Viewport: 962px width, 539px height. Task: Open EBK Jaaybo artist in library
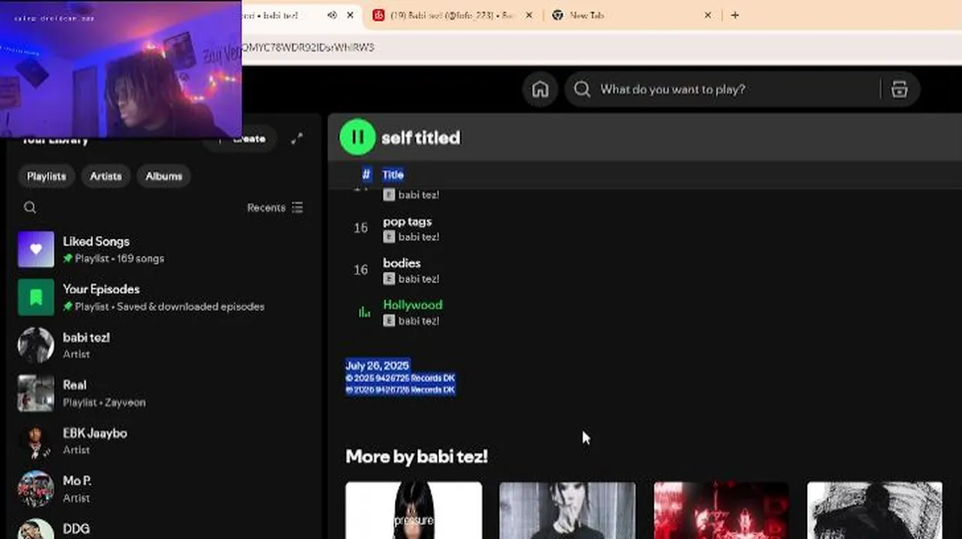(x=161, y=441)
